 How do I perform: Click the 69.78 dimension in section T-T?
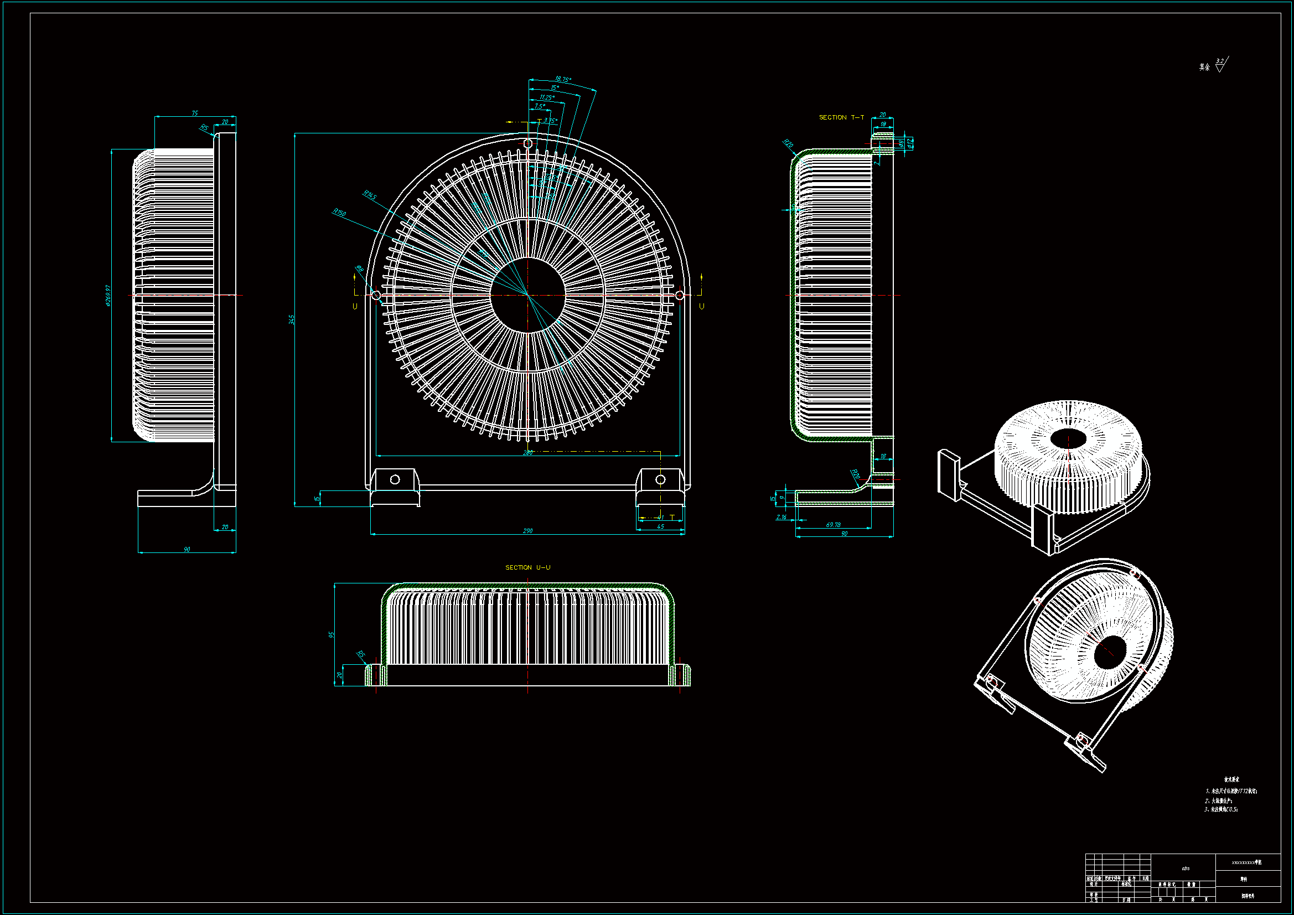833,525
